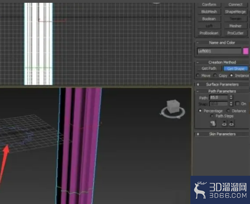Click the Get Path button
Screen dimensions: 250x204
tap(209, 68)
